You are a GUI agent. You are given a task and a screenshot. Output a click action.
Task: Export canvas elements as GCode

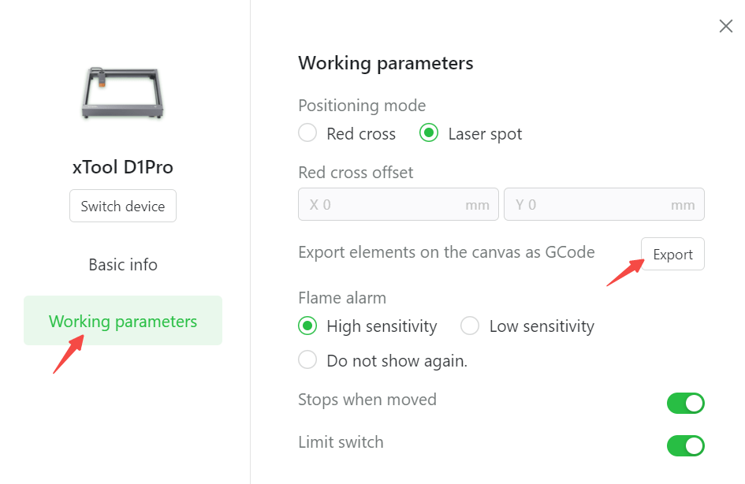click(672, 255)
